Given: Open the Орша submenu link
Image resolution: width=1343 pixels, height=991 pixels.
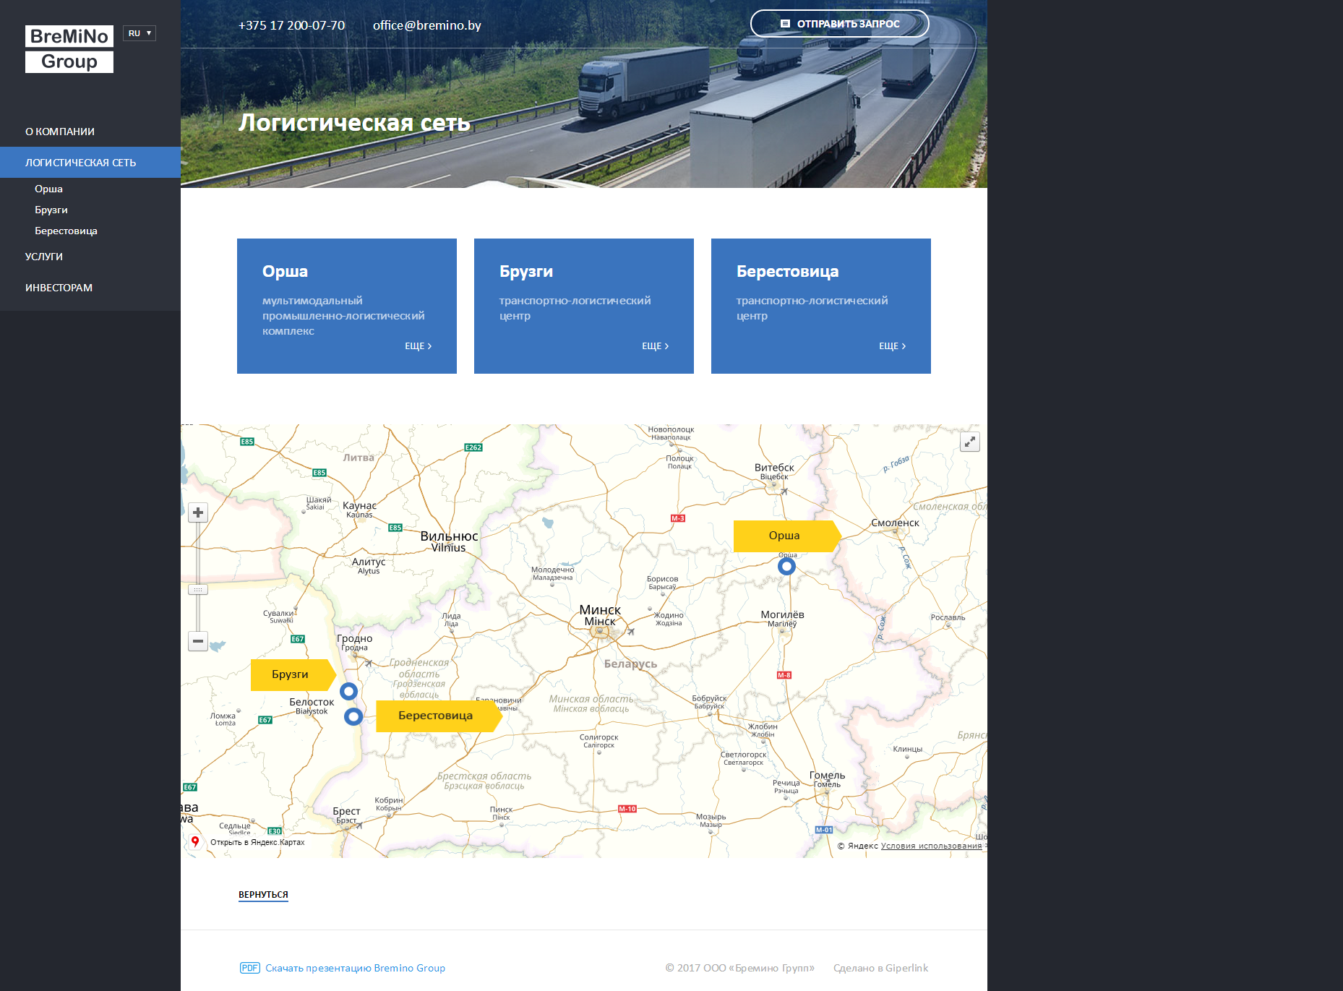Looking at the screenshot, I should tap(48, 189).
